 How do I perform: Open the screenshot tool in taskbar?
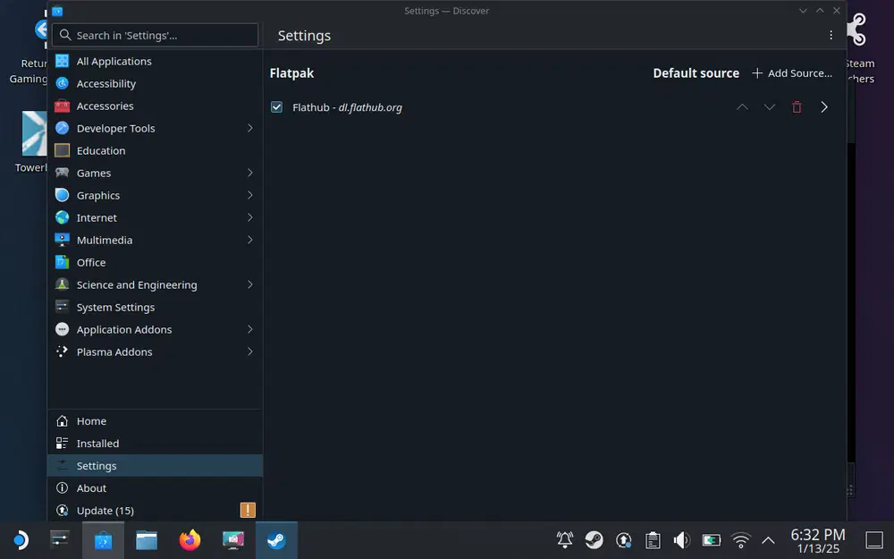click(x=233, y=539)
